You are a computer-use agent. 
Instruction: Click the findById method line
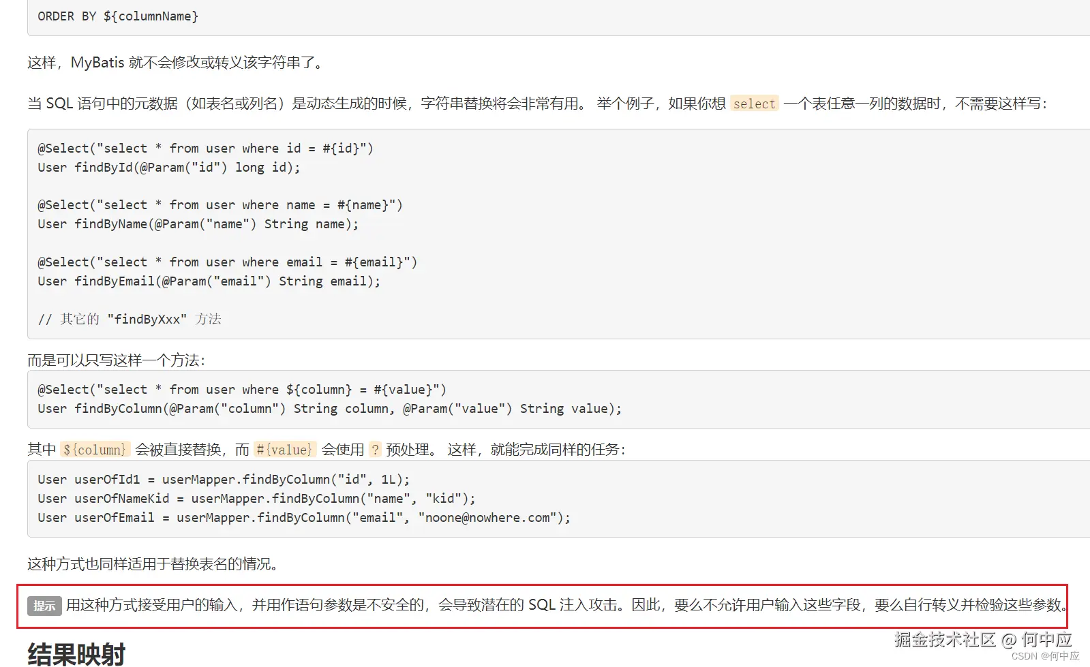tap(169, 168)
